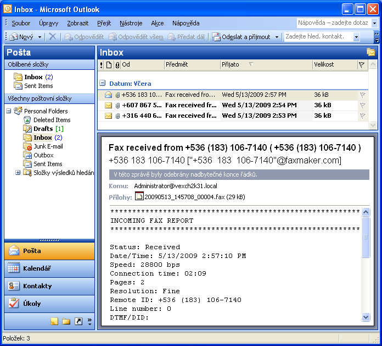This screenshot has height=346, width=382.
Task: Open Sent Items under Personal Folders
Action: click(43, 164)
